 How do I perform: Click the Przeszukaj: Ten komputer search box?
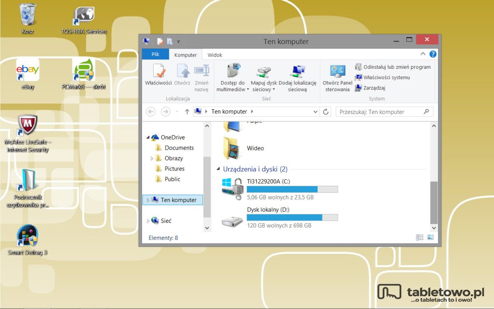tap(384, 112)
